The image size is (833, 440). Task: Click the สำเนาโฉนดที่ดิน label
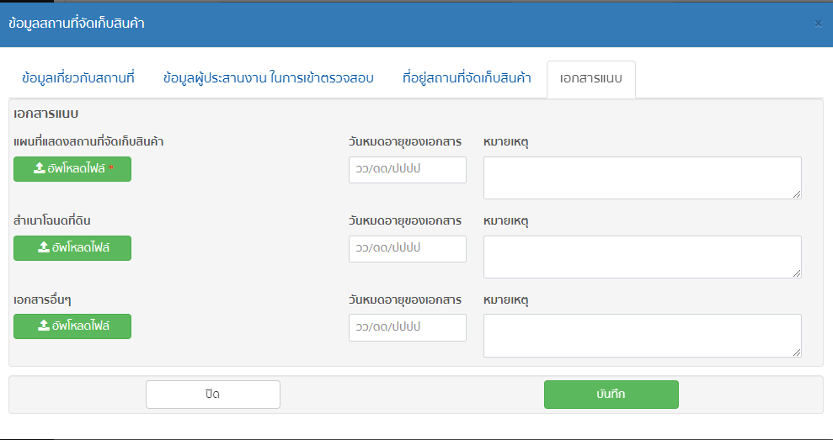click(x=52, y=220)
